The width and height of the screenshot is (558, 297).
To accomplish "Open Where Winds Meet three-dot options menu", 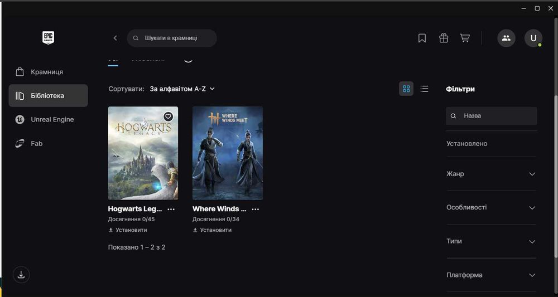I will pos(255,210).
